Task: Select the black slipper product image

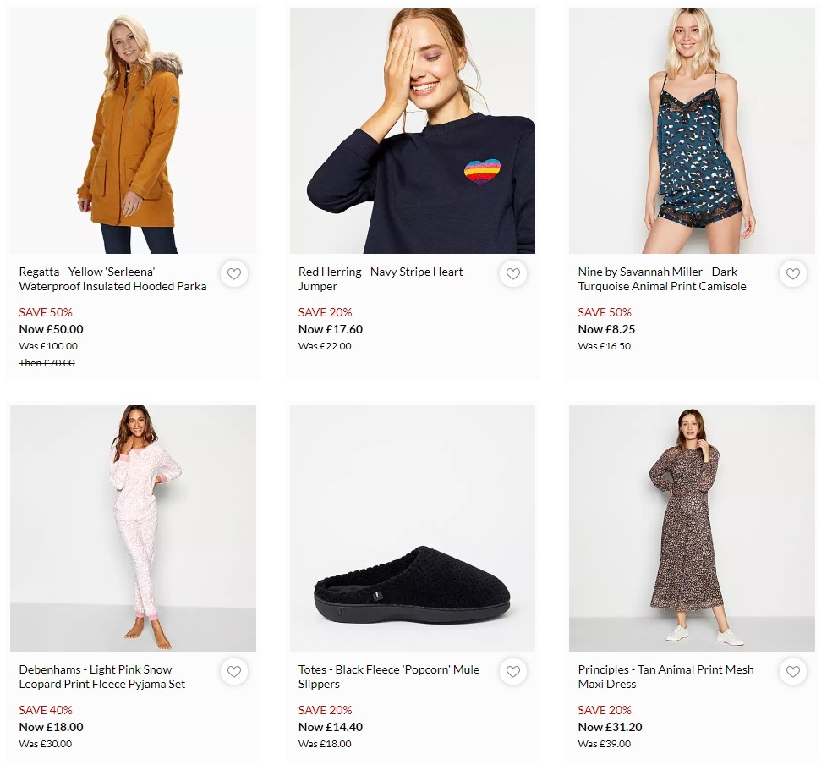Action: [x=412, y=528]
